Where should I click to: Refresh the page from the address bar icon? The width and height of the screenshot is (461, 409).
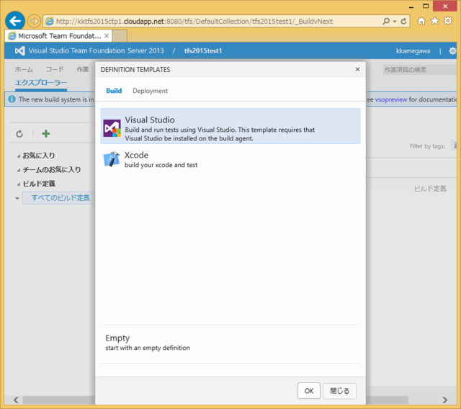(403, 21)
